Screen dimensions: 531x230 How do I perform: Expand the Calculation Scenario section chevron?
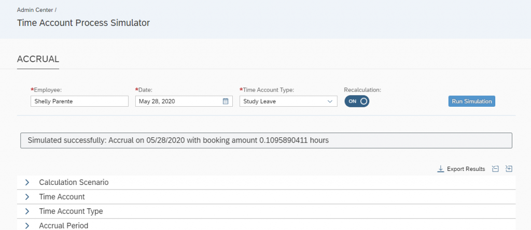pyautogui.click(x=27, y=182)
